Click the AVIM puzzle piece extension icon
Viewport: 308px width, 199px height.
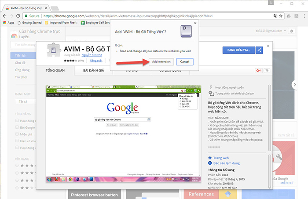[53, 50]
